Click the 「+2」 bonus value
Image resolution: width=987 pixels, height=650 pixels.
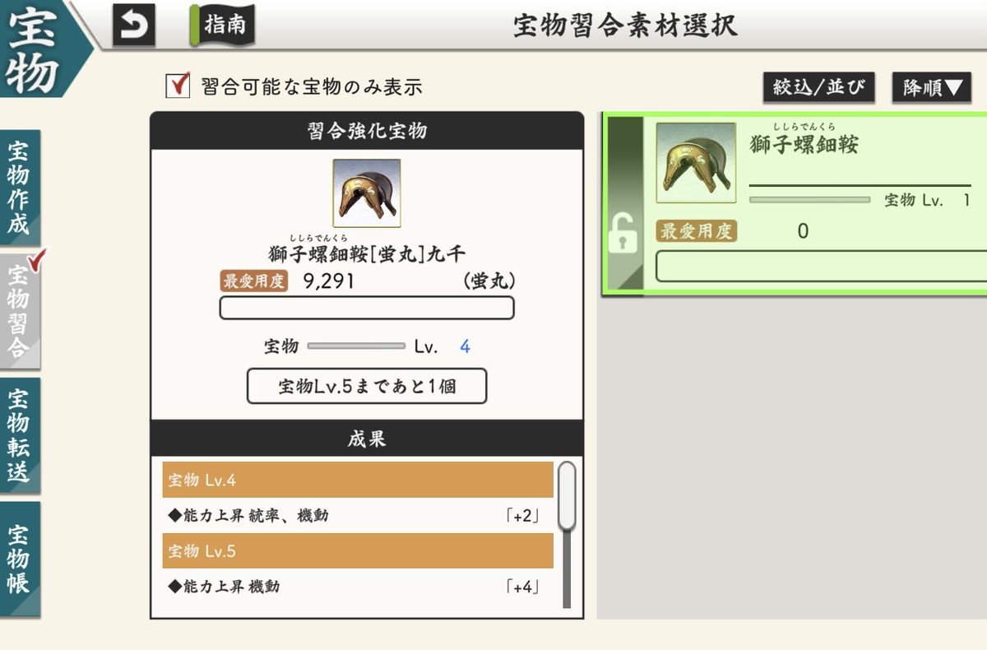point(523,517)
